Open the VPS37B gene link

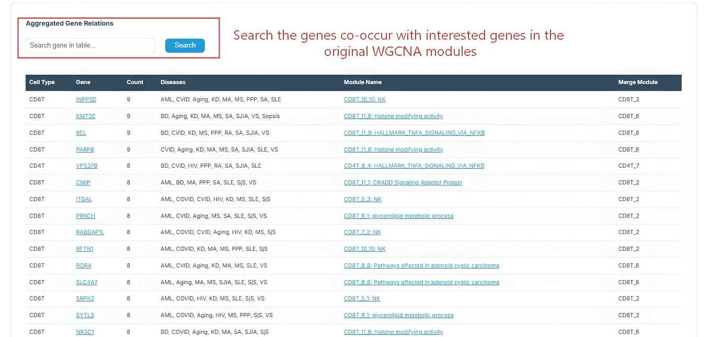tap(86, 166)
